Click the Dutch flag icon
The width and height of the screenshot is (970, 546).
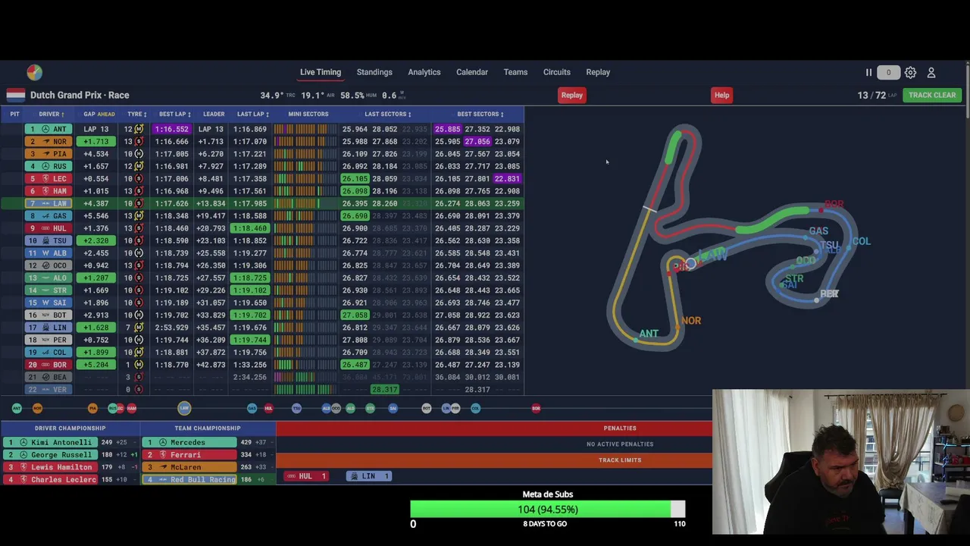16,95
